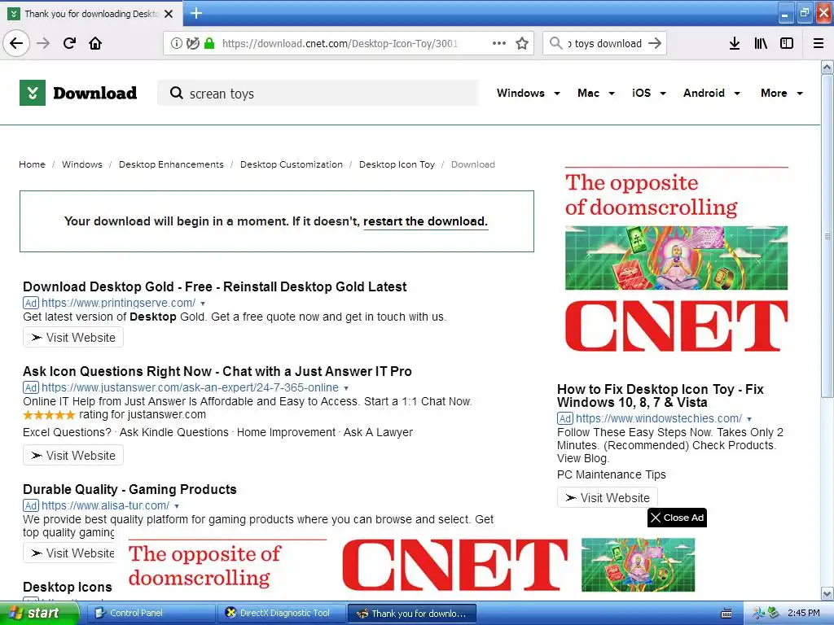The height and width of the screenshot is (625, 834).
Task: Click the keyboard icon in system tray
Action: point(726,614)
